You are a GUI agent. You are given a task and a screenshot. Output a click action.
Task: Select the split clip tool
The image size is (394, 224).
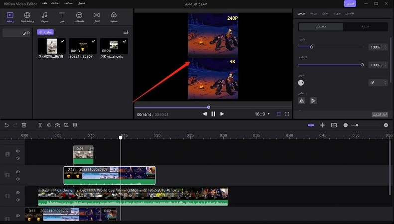click(x=40, y=125)
